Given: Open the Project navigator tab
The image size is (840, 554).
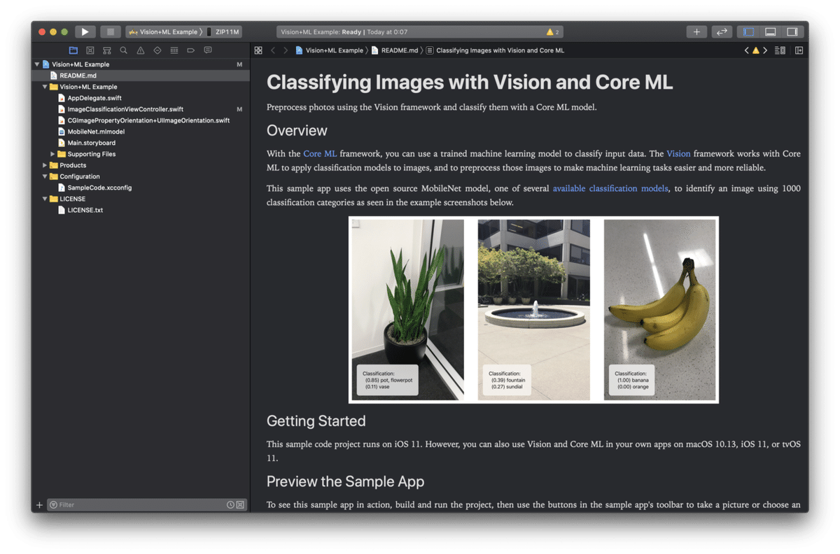Looking at the screenshot, I should click(73, 50).
